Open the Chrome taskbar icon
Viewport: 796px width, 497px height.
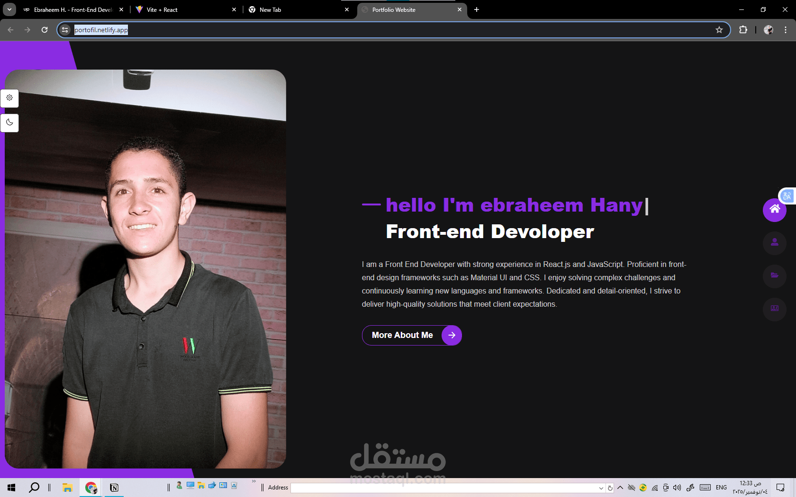tap(91, 488)
